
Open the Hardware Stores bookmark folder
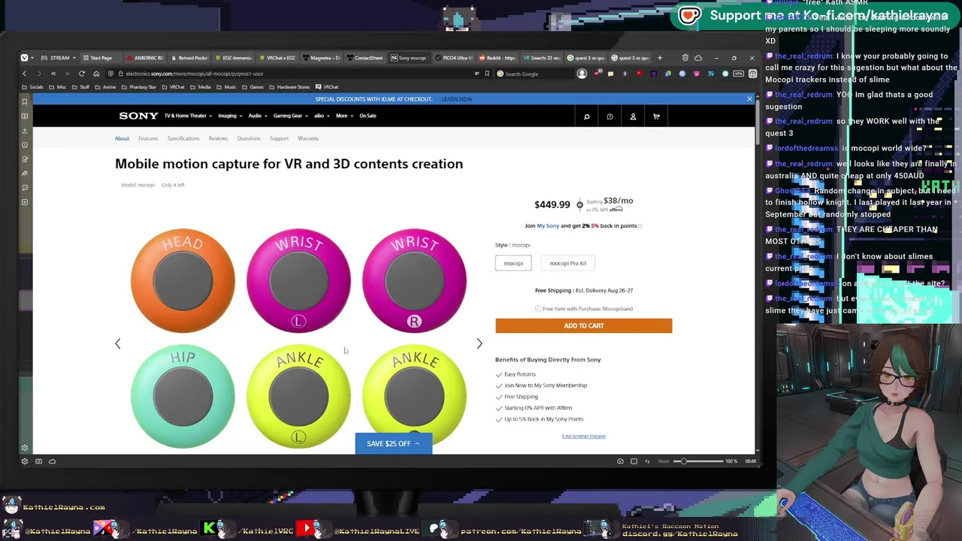coord(289,87)
